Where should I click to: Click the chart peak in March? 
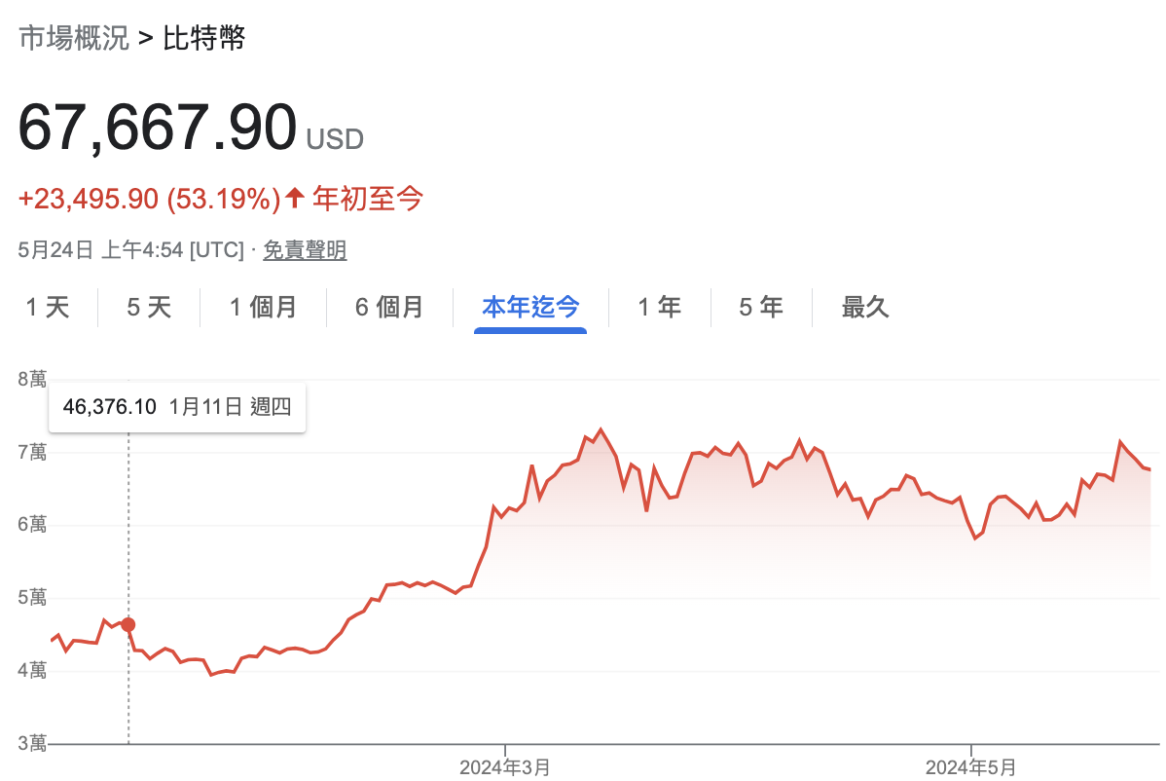coord(601,428)
